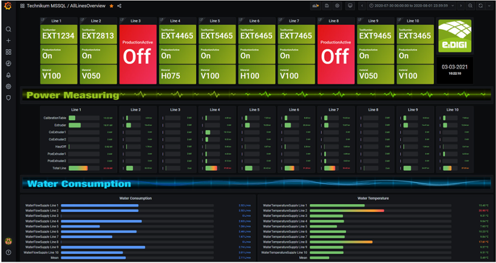
Task: Open the Line 1 panel title menu
Action: [57, 21]
